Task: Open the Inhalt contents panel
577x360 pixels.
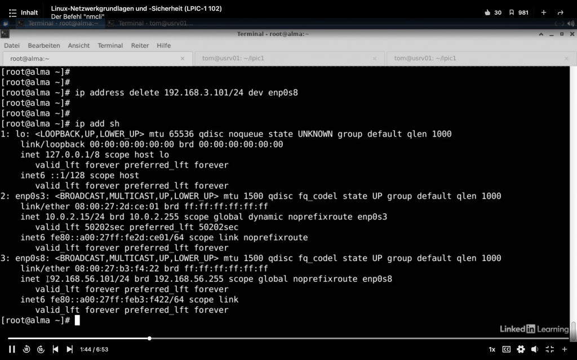Action: [23, 12]
